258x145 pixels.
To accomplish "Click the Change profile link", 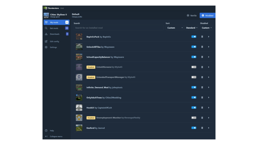I will (77, 17).
